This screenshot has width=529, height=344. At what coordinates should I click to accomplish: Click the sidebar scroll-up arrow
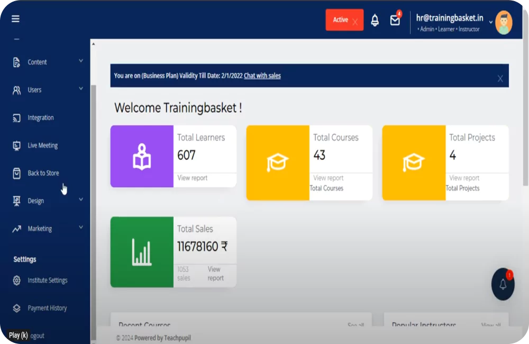click(x=94, y=44)
